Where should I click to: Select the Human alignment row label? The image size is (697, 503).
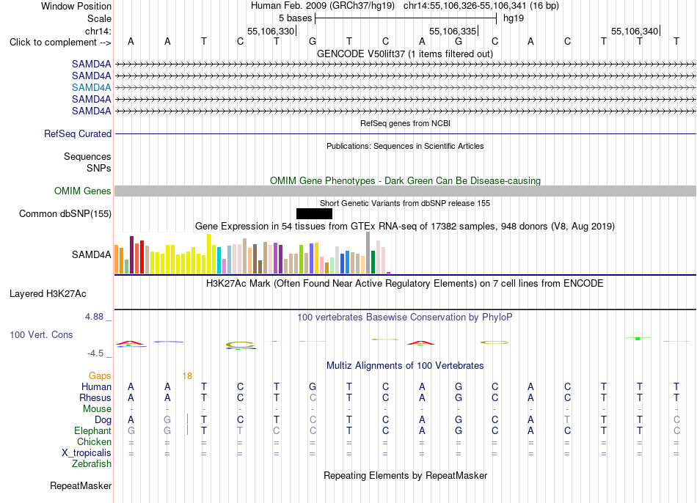[x=96, y=387]
